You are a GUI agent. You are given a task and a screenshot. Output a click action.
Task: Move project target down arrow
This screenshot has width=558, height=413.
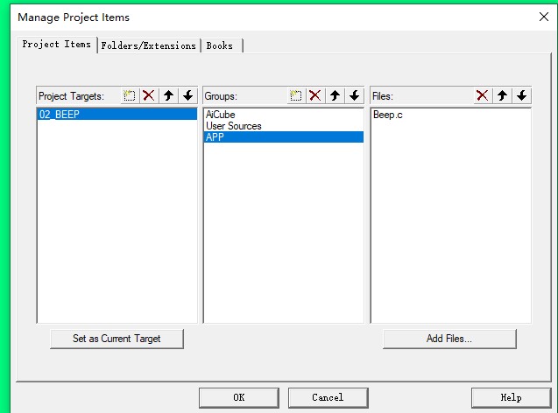187,96
